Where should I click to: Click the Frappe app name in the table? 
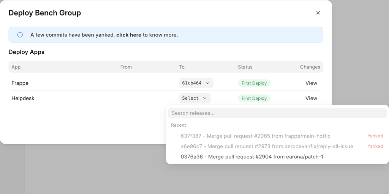20,83
